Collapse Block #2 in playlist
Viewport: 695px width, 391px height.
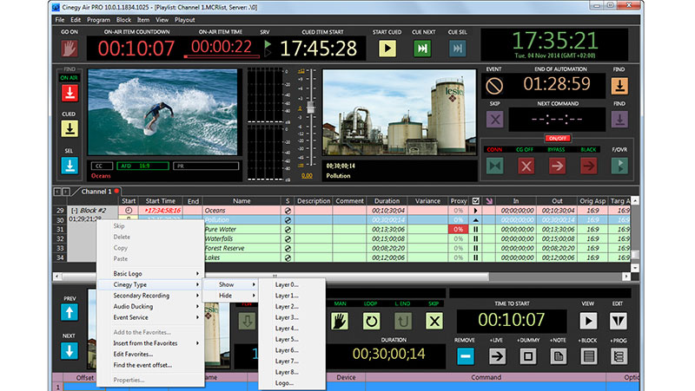click(x=75, y=211)
